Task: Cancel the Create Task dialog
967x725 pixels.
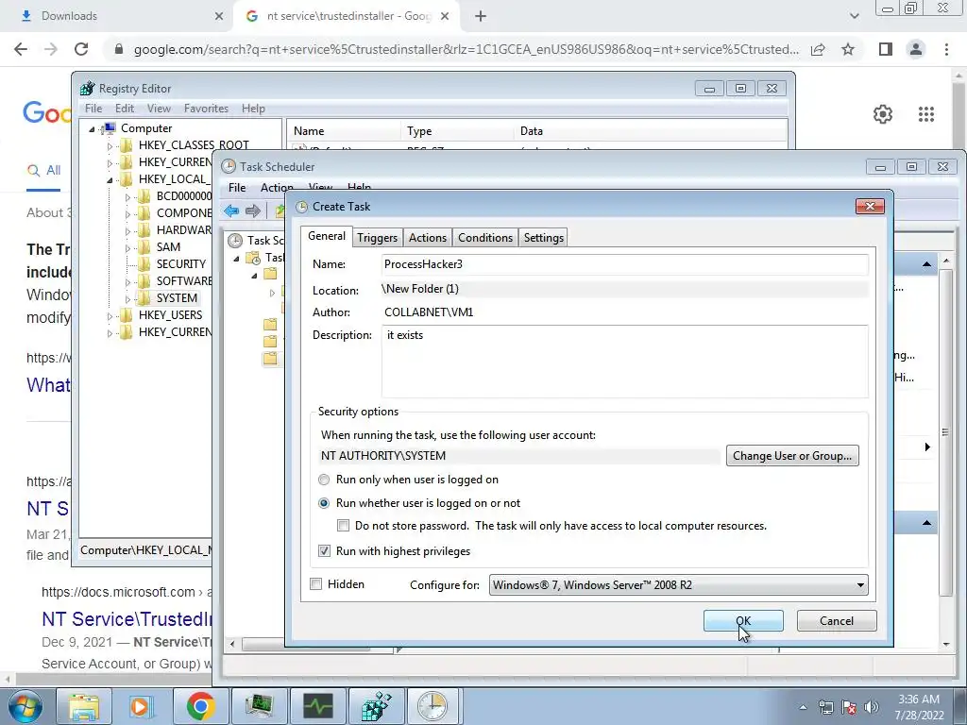Action: tap(837, 621)
